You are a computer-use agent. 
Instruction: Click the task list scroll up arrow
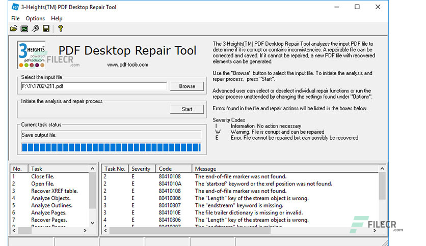click(93, 169)
